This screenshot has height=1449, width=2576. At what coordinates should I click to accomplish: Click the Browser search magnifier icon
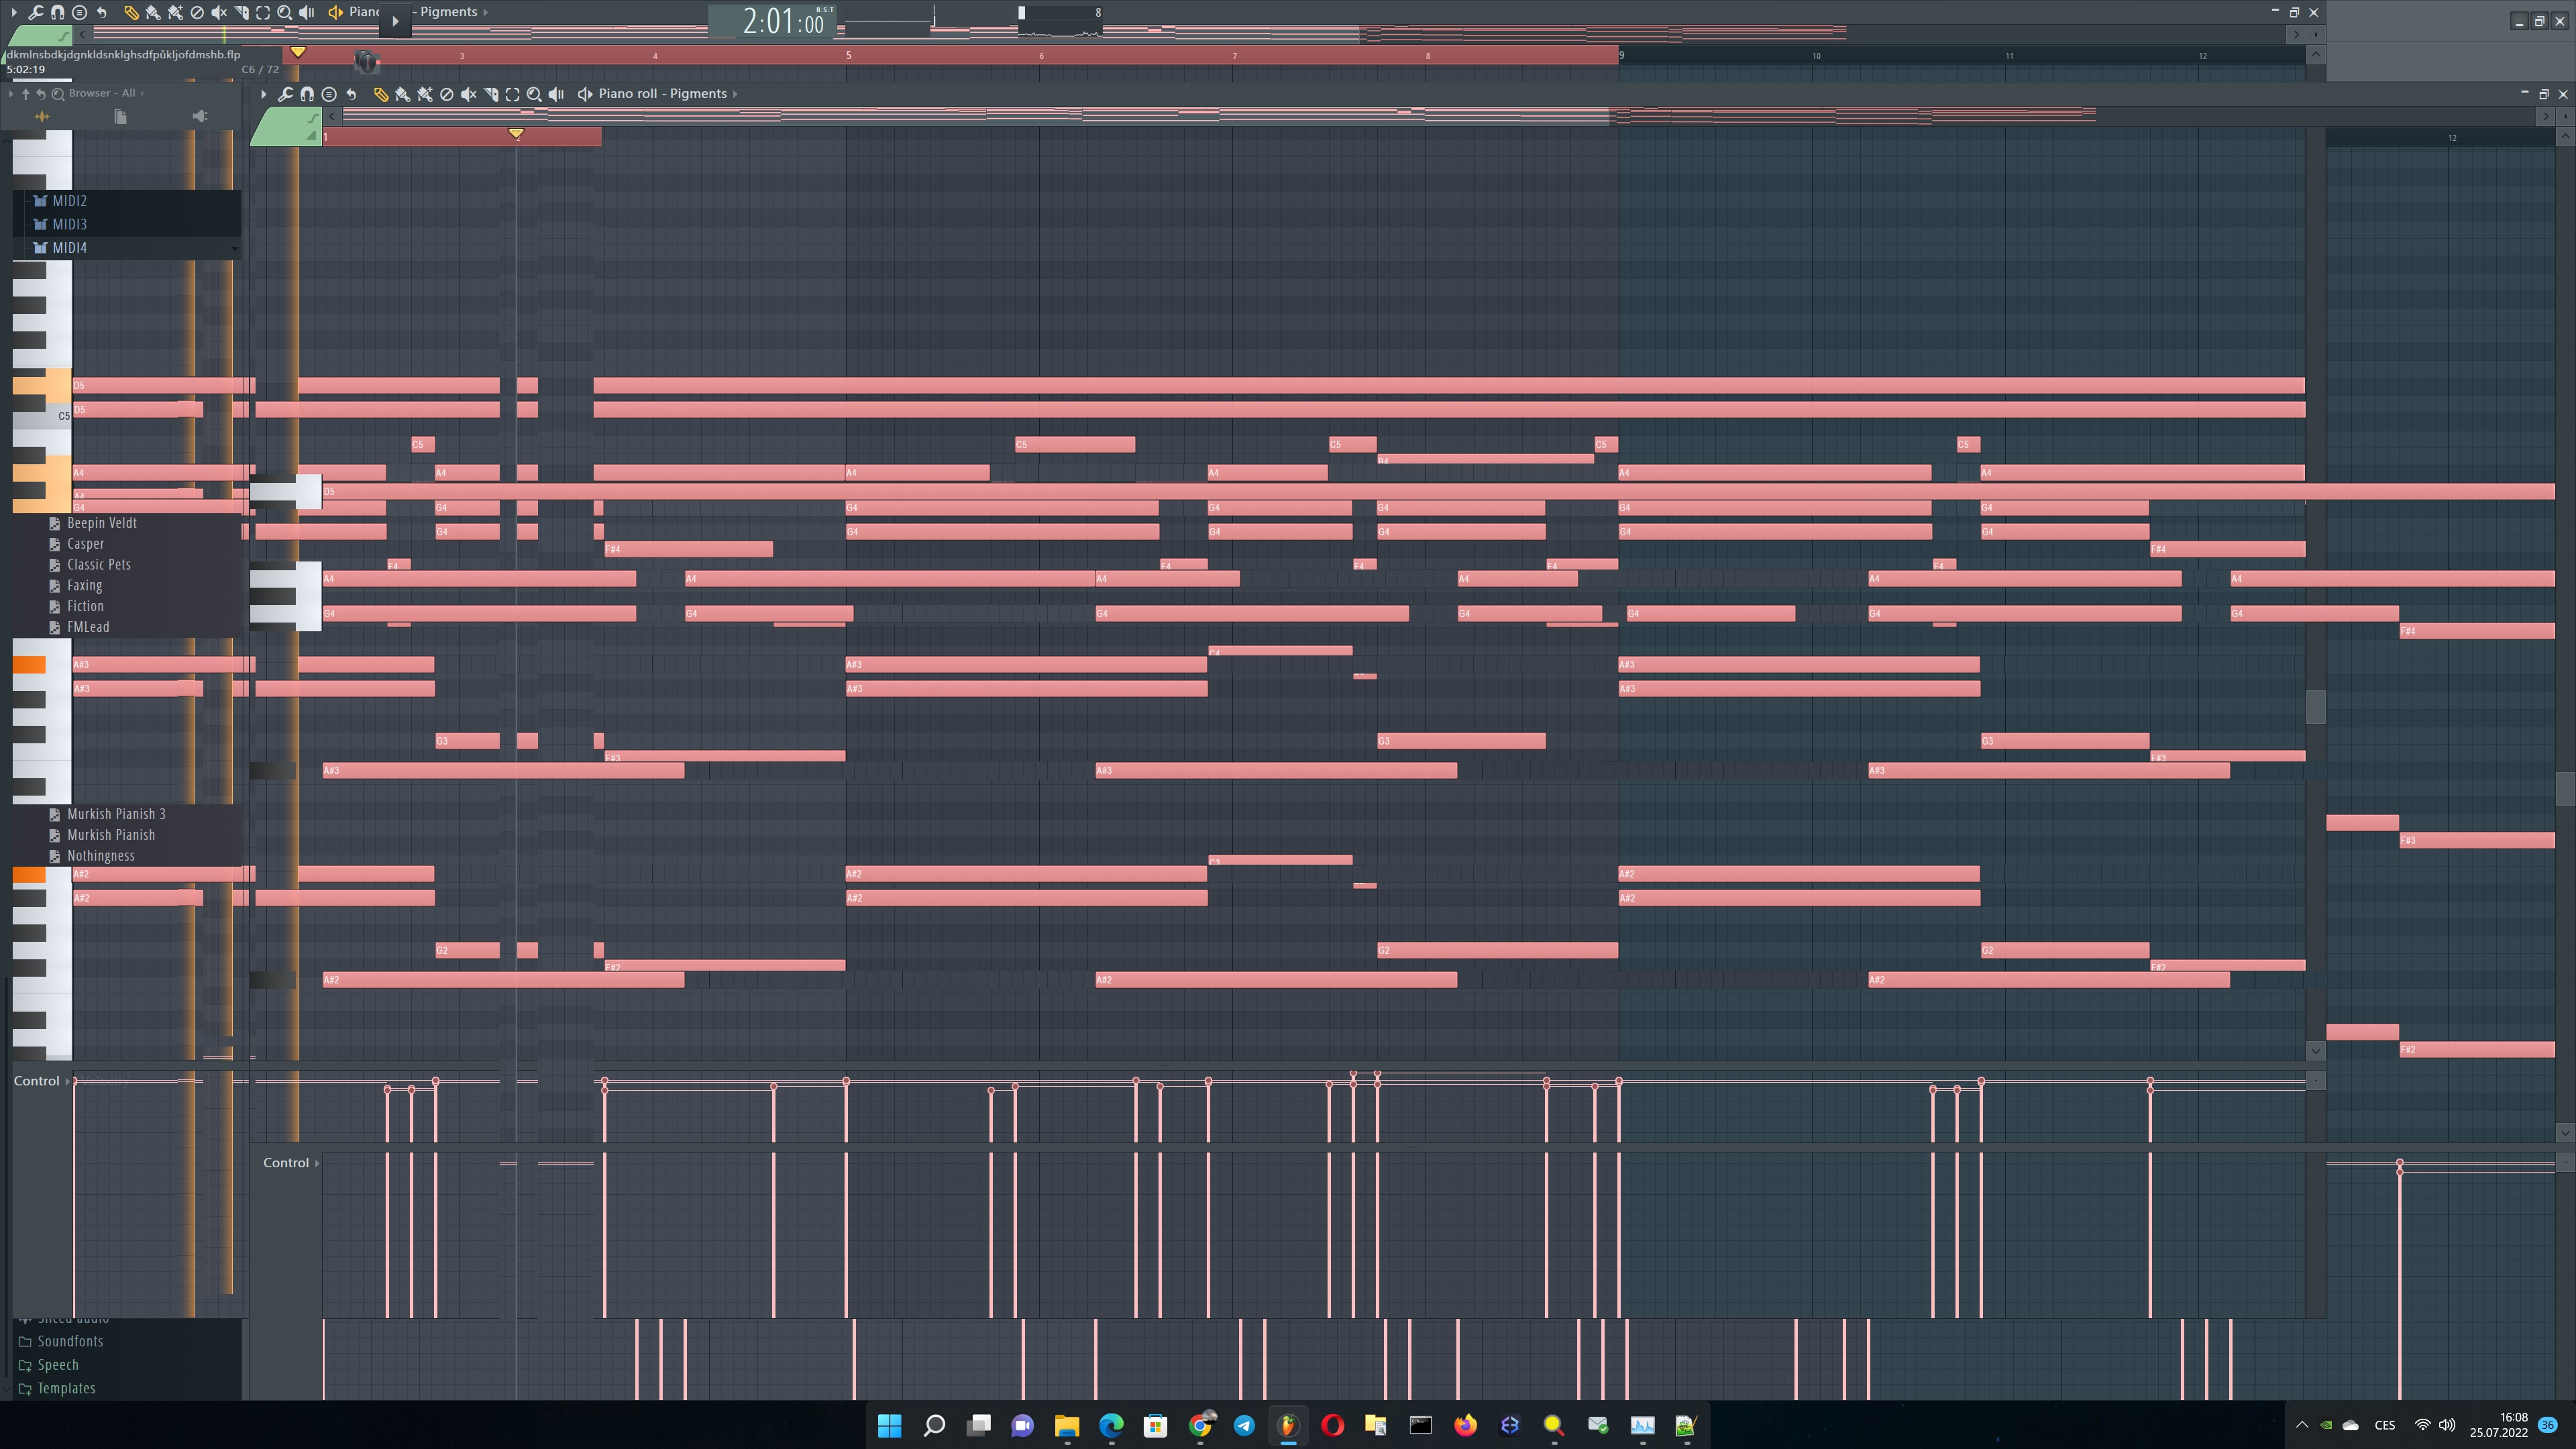coord(58,93)
